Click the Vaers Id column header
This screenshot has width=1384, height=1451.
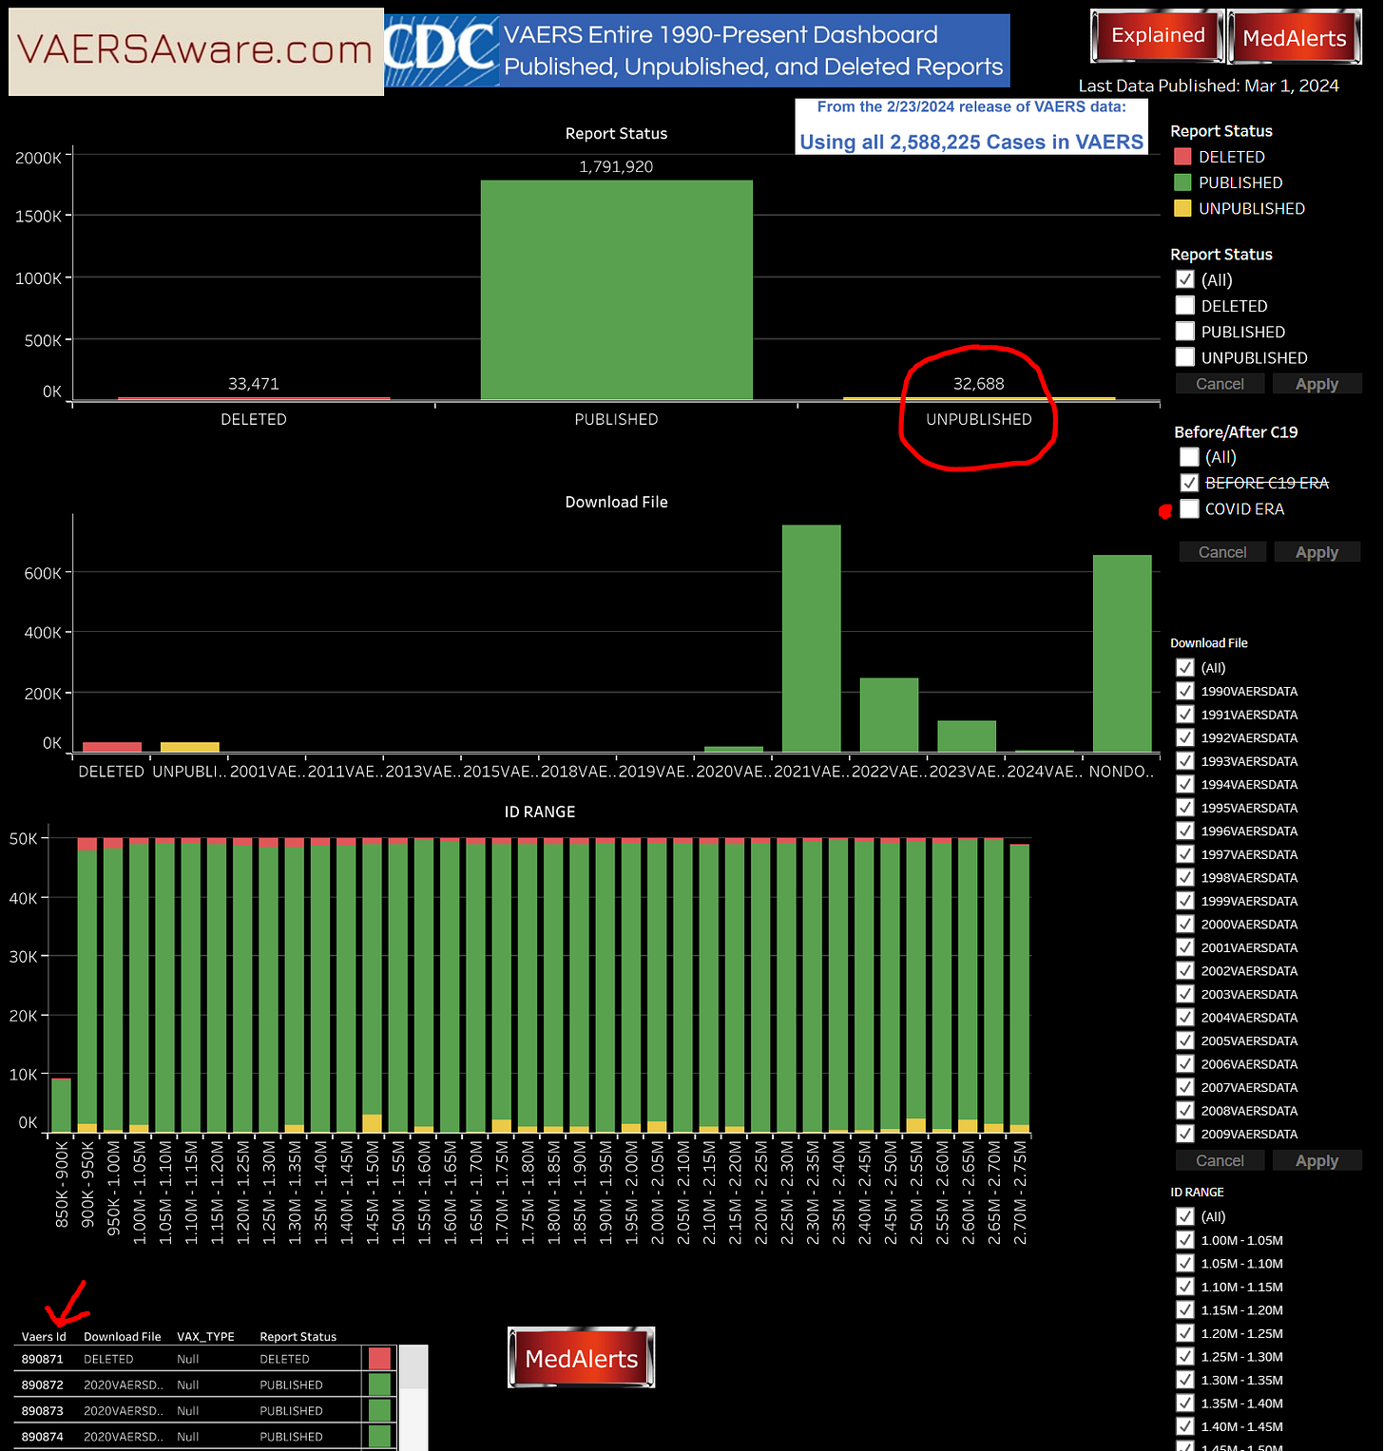tap(44, 1336)
